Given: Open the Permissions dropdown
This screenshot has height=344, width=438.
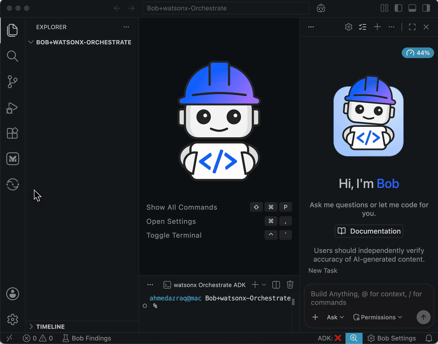Looking at the screenshot, I should 378,317.
